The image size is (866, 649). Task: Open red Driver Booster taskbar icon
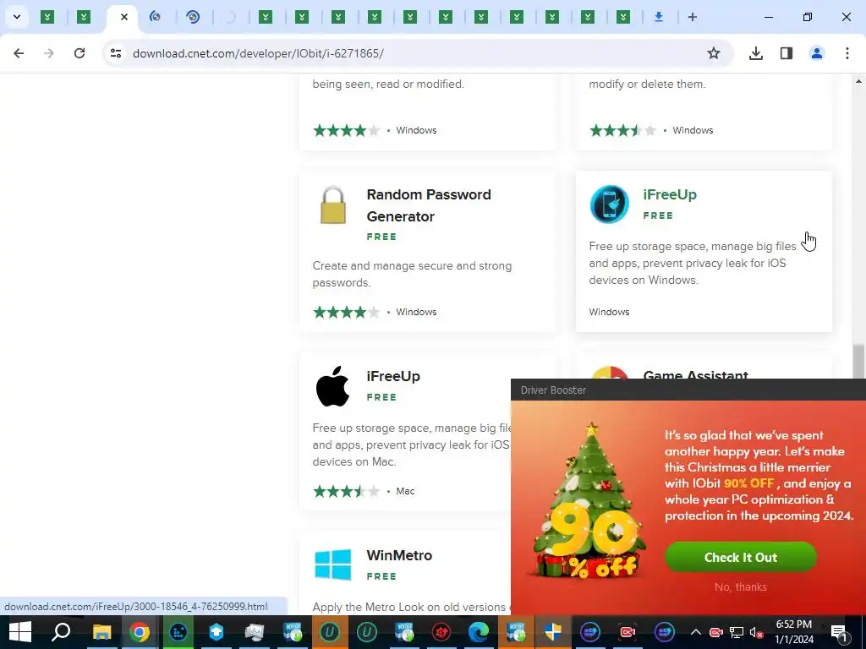(441, 632)
